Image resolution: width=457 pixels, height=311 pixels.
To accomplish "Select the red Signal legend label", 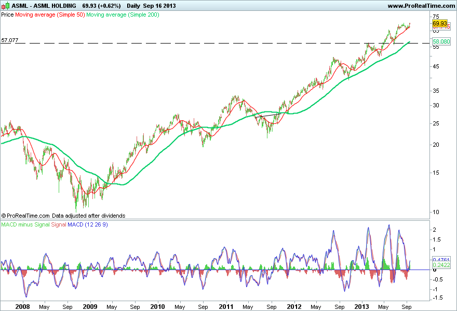I will [59, 224].
